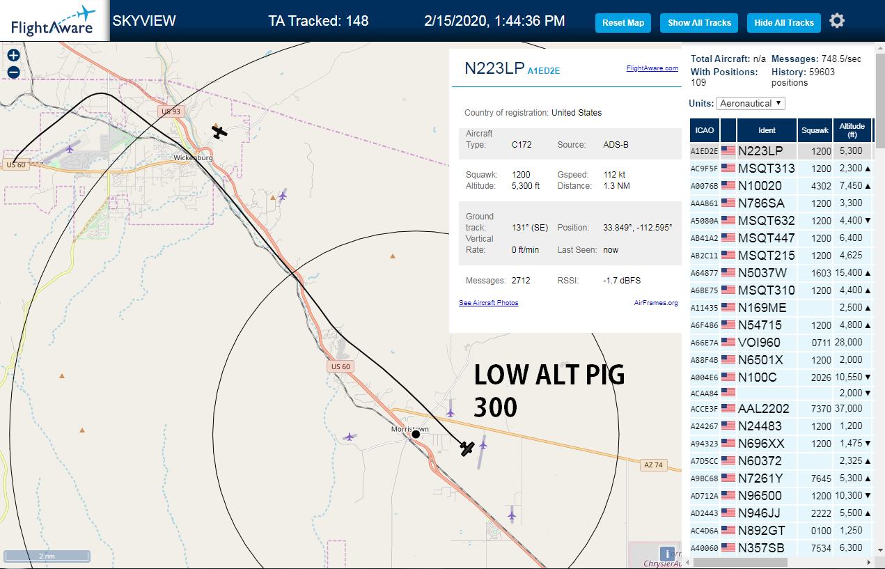Select purple aircraft near US 60 west
The image size is (885, 569).
pos(70,148)
